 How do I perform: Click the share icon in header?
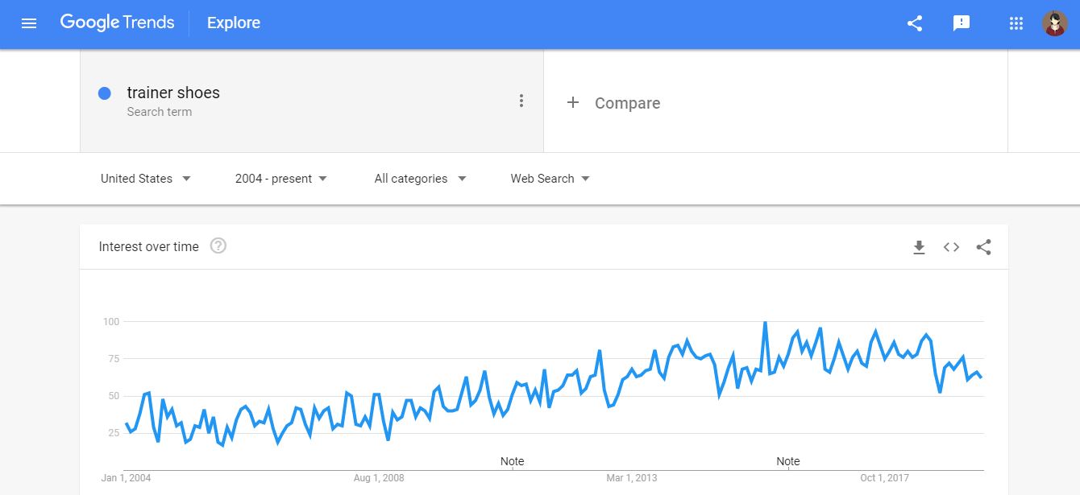[914, 23]
